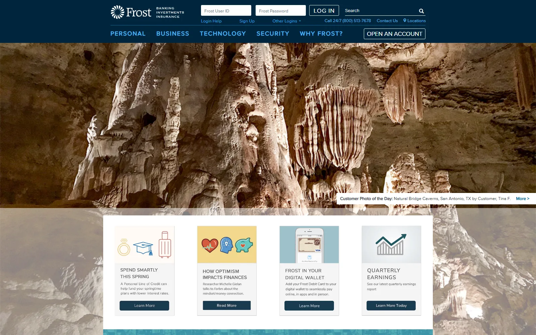This screenshot has width=536, height=335.
Task: Click Read More under How Optimism
Action: tap(227, 306)
